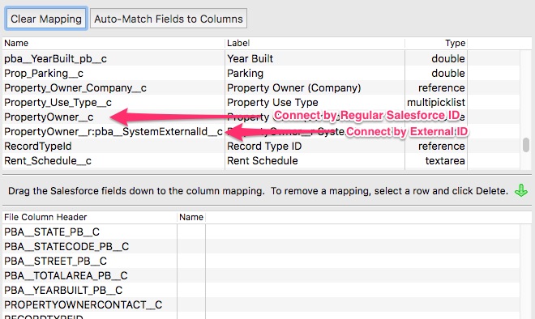Click the Salesforce fields list scrollbar thumb
Viewport: 535px width, 319px height.
pyautogui.click(x=526, y=145)
